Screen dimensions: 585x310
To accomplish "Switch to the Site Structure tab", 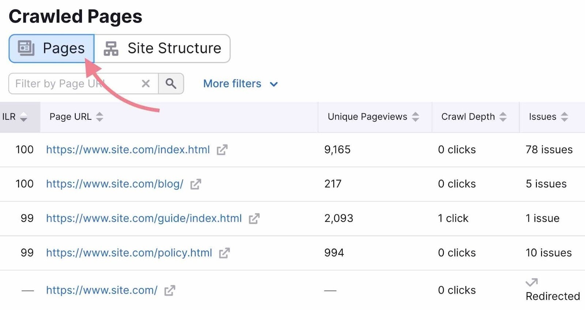I will click(162, 48).
